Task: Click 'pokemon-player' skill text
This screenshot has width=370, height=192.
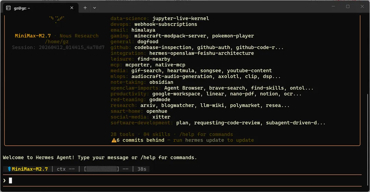Action: coord(233,36)
